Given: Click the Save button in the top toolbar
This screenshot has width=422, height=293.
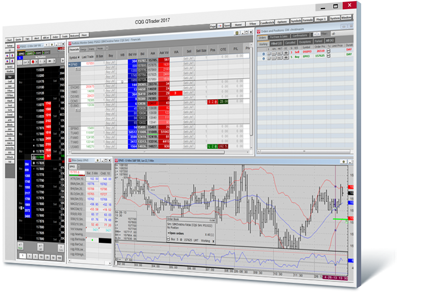Looking at the screenshot, I should click(x=227, y=24).
